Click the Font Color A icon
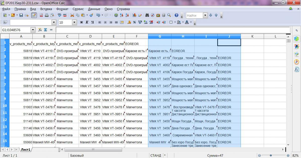 (187, 22)
